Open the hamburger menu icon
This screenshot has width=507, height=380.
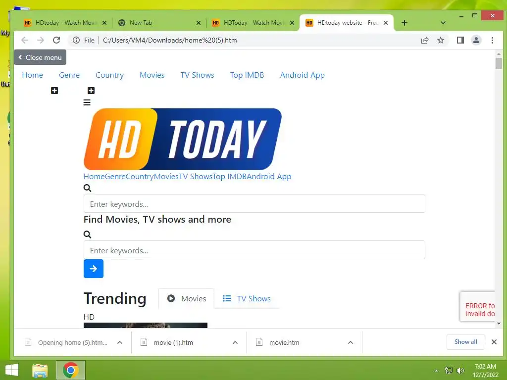[87, 102]
